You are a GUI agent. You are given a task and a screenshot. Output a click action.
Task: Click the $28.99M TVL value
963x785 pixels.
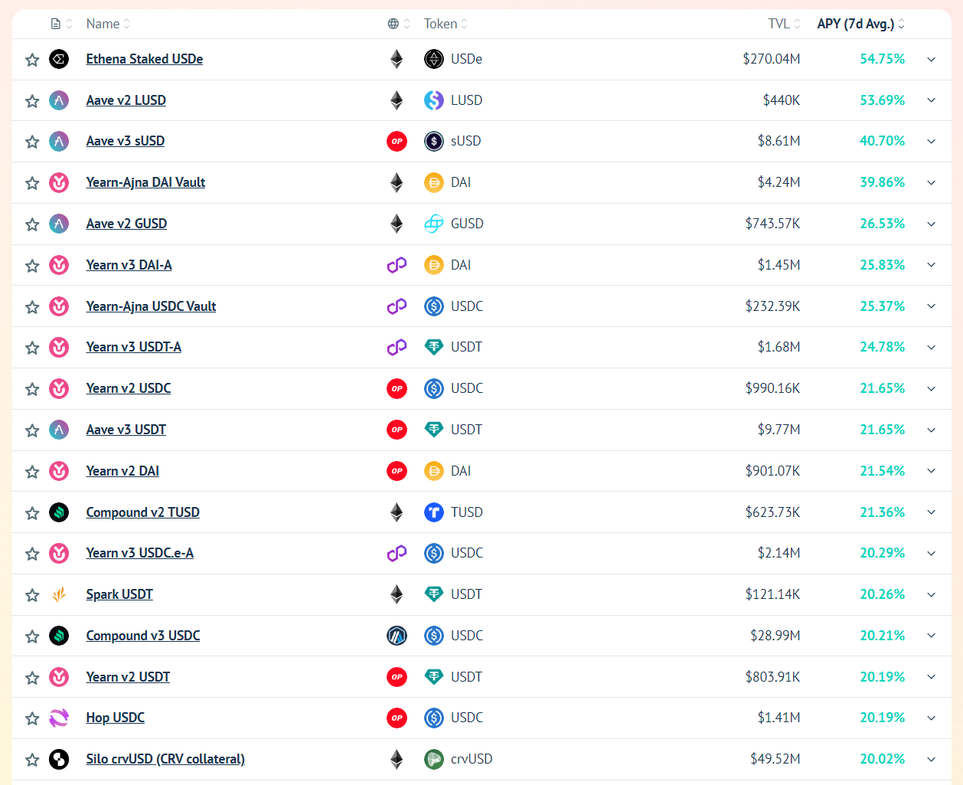(x=775, y=636)
